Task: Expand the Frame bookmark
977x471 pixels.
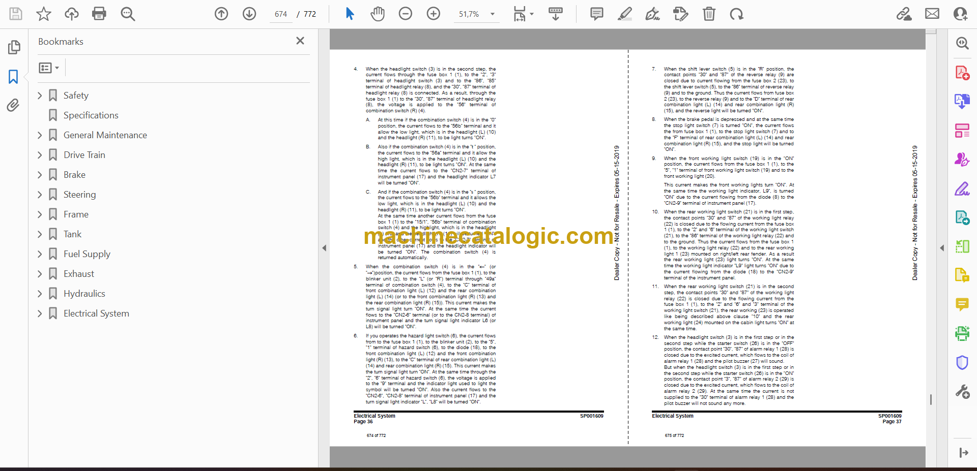Action: (40, 214)
